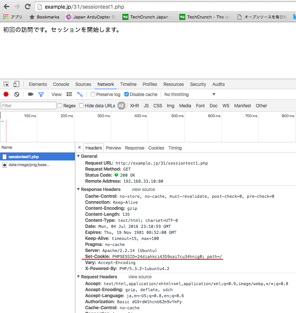296x313 pixels.
Task: Open the アプリ apps grid icon
Action: [x=6, y=17]
